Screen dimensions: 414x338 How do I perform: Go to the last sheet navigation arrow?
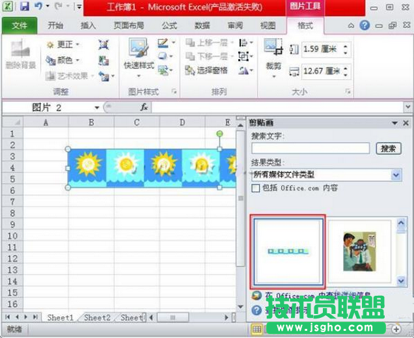(x=35, y=317)
